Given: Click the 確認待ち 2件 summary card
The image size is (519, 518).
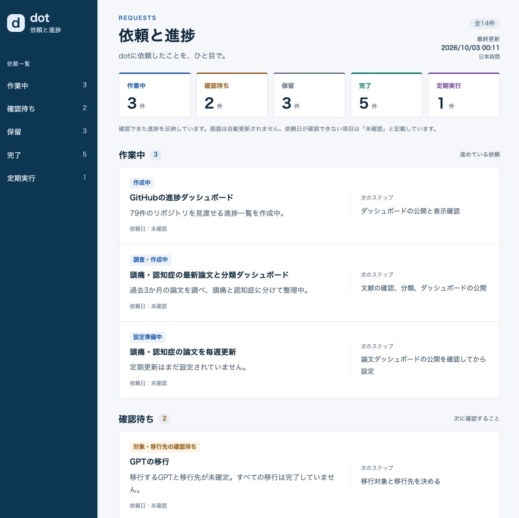Looking at the screenshot, I should [232, 95].
